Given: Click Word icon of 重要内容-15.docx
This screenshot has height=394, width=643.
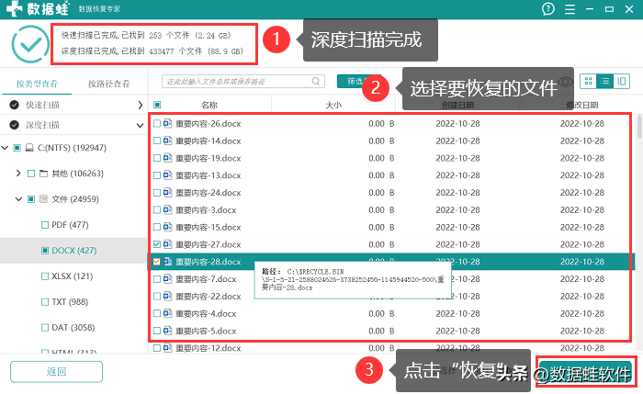Looking at the screenshot, I should 168,227.
